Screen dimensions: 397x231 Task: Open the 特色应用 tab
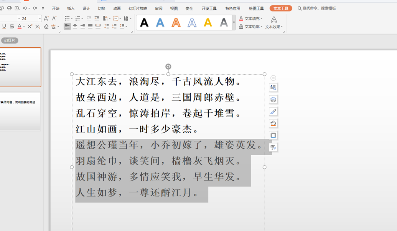click(233, 8)
